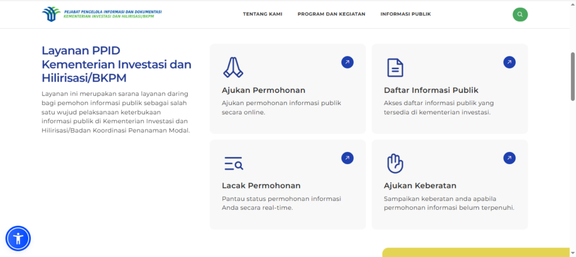Select the Daftar Informasi Publik heading link

click(431, 90)
